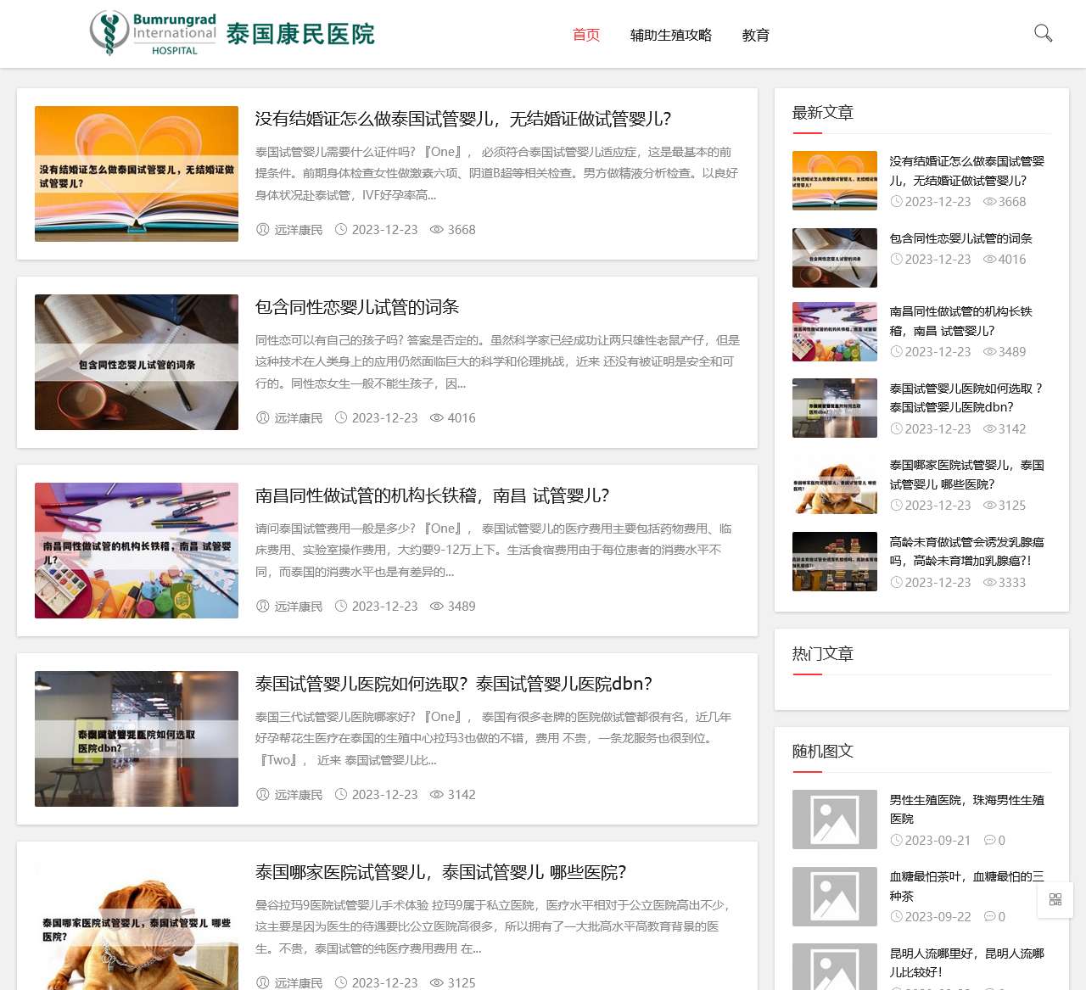This screenshot has height=990, width=1086.
Task: Click sidebar eye icon beside 3489 views
Action: point(989,352)
